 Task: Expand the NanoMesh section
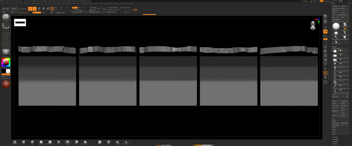pos(335,142)
